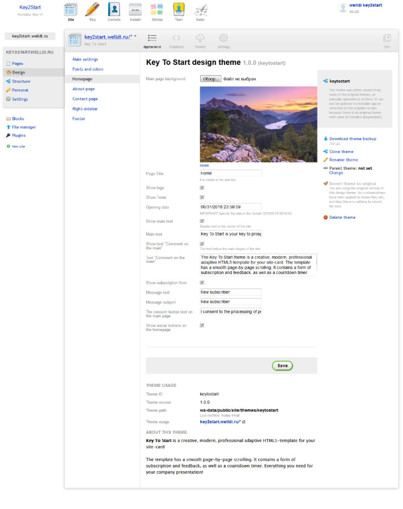
Task: Open the Footer settings section
Action: 79,119
